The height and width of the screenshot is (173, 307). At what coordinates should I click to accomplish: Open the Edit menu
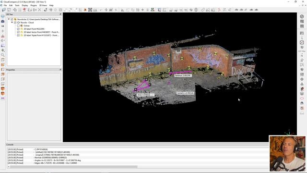pyautogui.click(x=11, y=5)
